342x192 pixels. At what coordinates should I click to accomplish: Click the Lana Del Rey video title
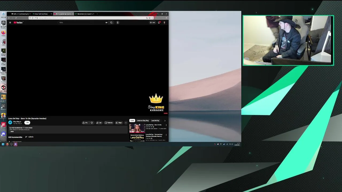pos(27,118)
